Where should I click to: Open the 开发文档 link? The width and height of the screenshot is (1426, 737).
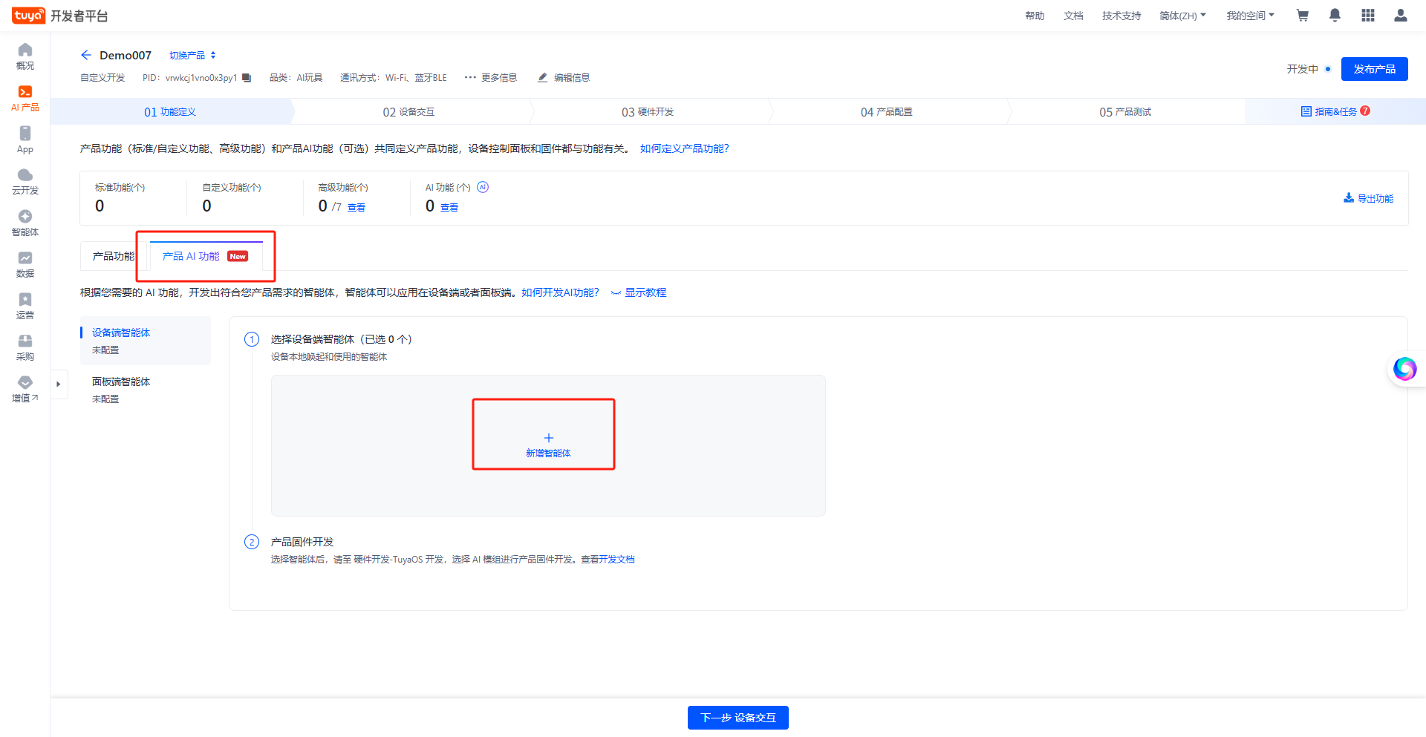point(616,560)
